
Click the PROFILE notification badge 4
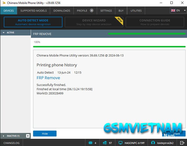pos(91,11)
